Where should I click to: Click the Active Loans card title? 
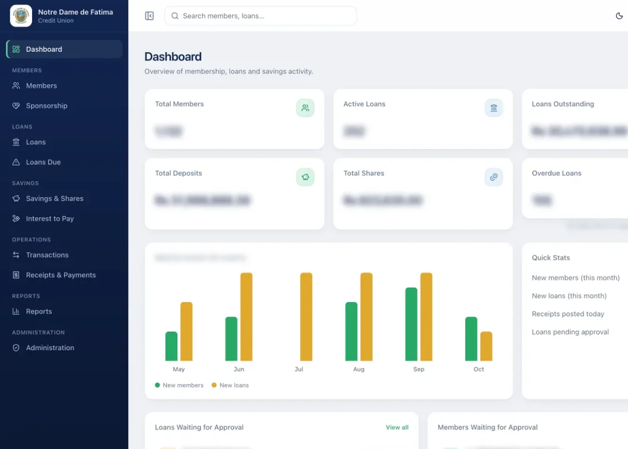pos(364,104)
